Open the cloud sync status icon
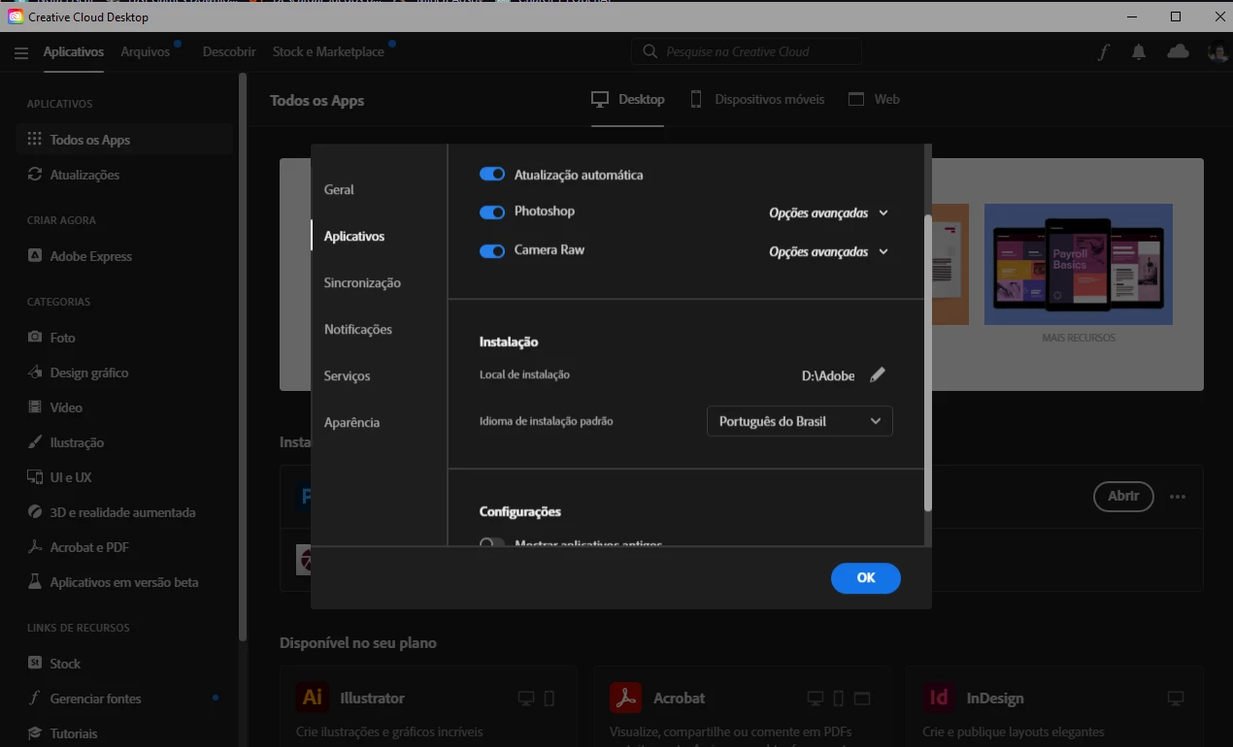This screenshot has height=747, width=1233. (1178, 51)
